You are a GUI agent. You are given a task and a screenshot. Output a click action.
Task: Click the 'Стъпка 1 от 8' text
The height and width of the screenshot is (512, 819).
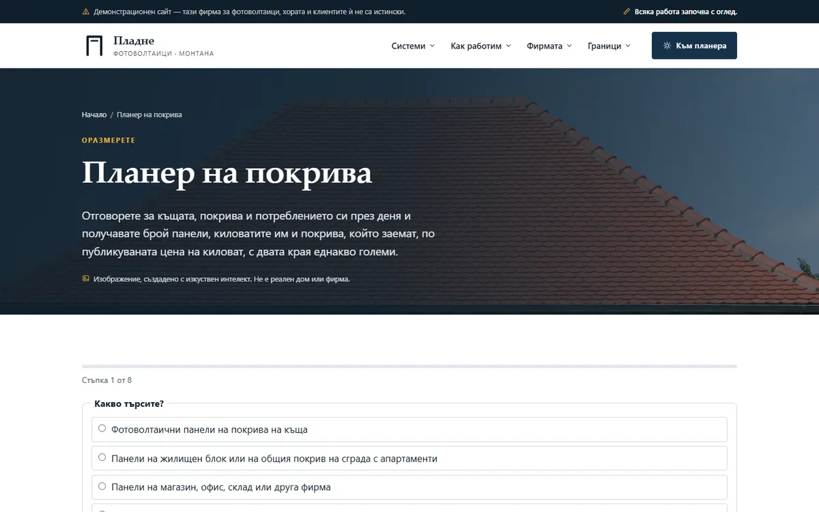(x=107, y=380)
